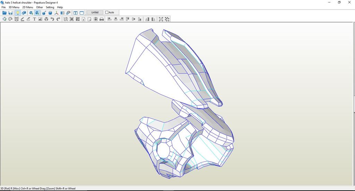Click the first quarter-circle rotate icon

147,19
